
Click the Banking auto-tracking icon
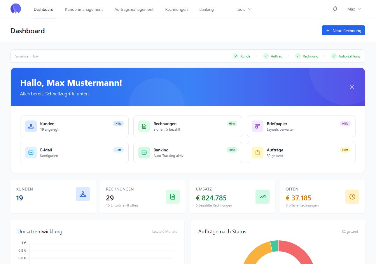click(144, 152)
